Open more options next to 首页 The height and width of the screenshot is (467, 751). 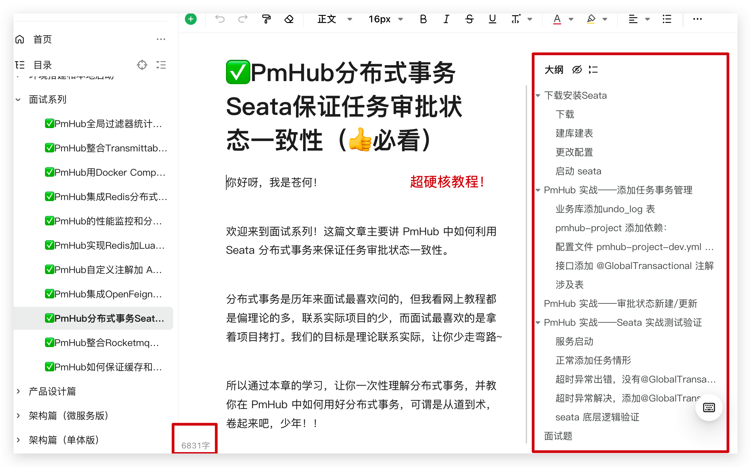click(x=161, y=39)
